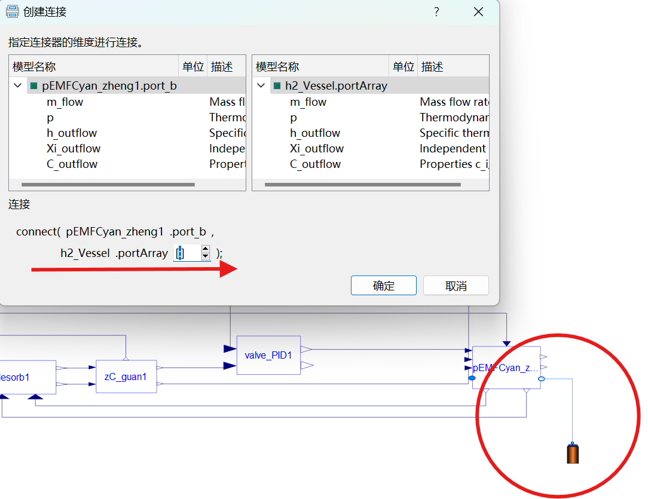Click the green portArray connector icon
648x499 pixels.
pos(277,86)
